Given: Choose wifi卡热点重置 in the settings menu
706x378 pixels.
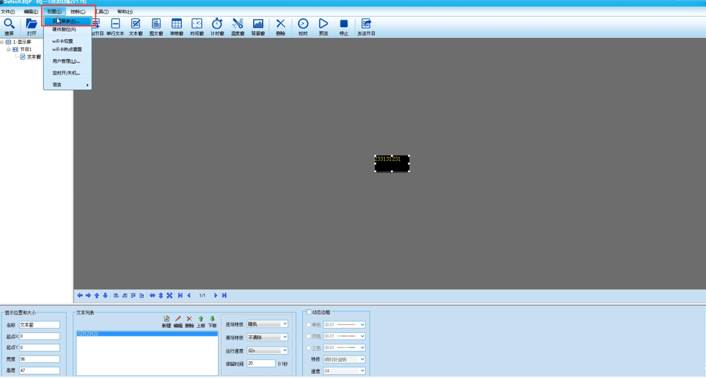Looking at the screenshot, I should coord(67,49).
